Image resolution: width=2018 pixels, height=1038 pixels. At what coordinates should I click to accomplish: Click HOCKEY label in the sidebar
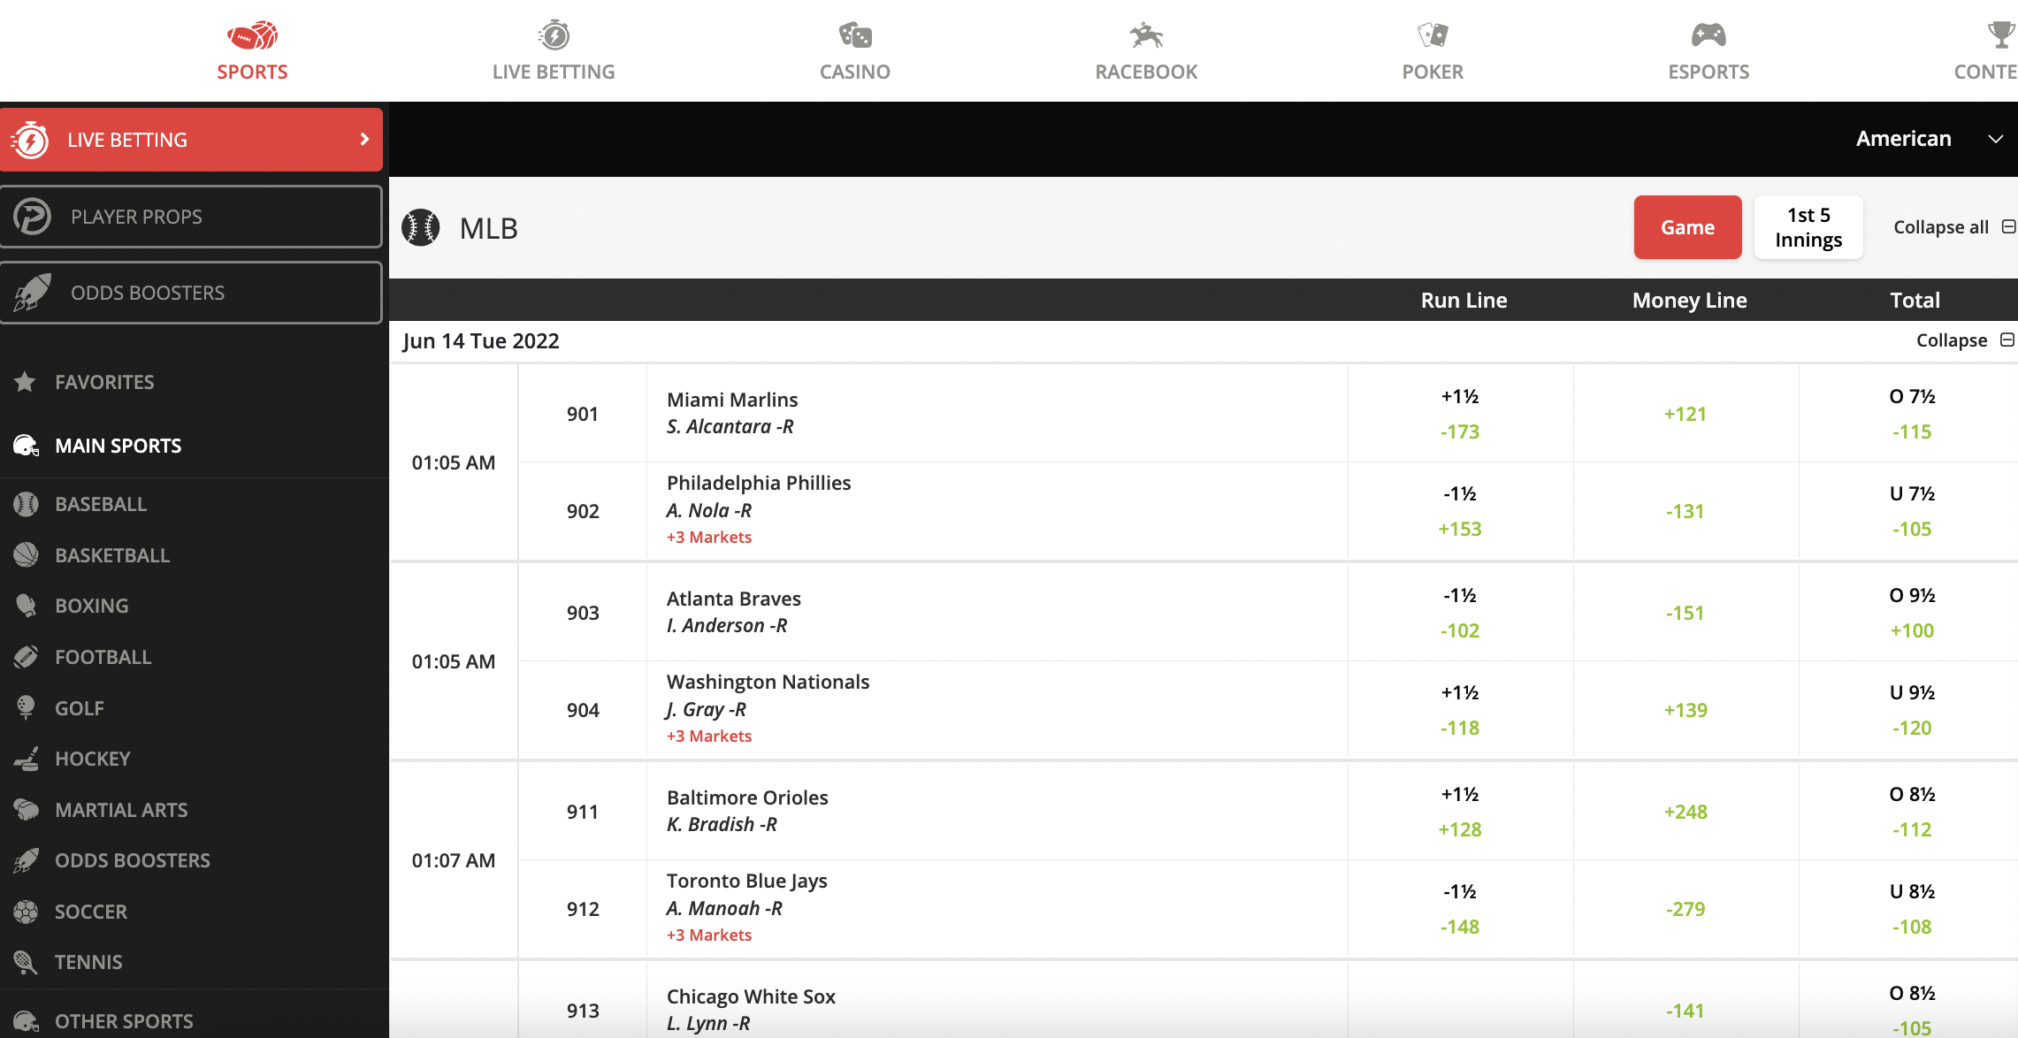(93, 759)
